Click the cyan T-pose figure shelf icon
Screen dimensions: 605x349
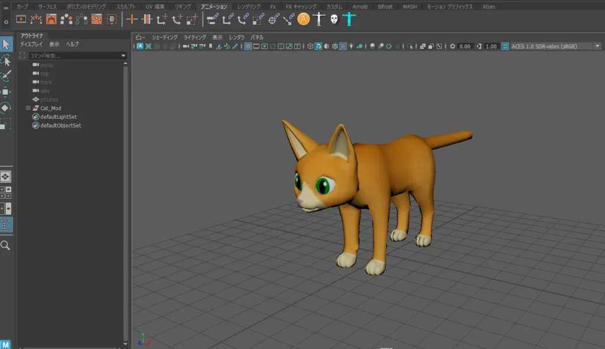tap(349, 19)
